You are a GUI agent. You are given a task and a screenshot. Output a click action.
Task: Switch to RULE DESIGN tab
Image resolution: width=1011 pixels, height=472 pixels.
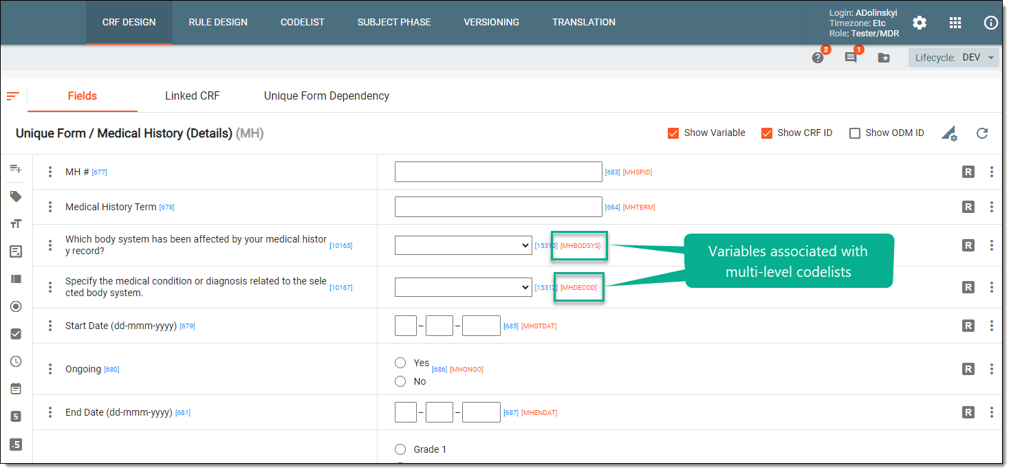pos(218,23)
